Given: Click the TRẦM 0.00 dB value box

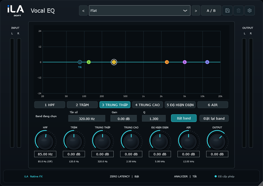Looking at the screenshot, I should (x=74, y=154).
